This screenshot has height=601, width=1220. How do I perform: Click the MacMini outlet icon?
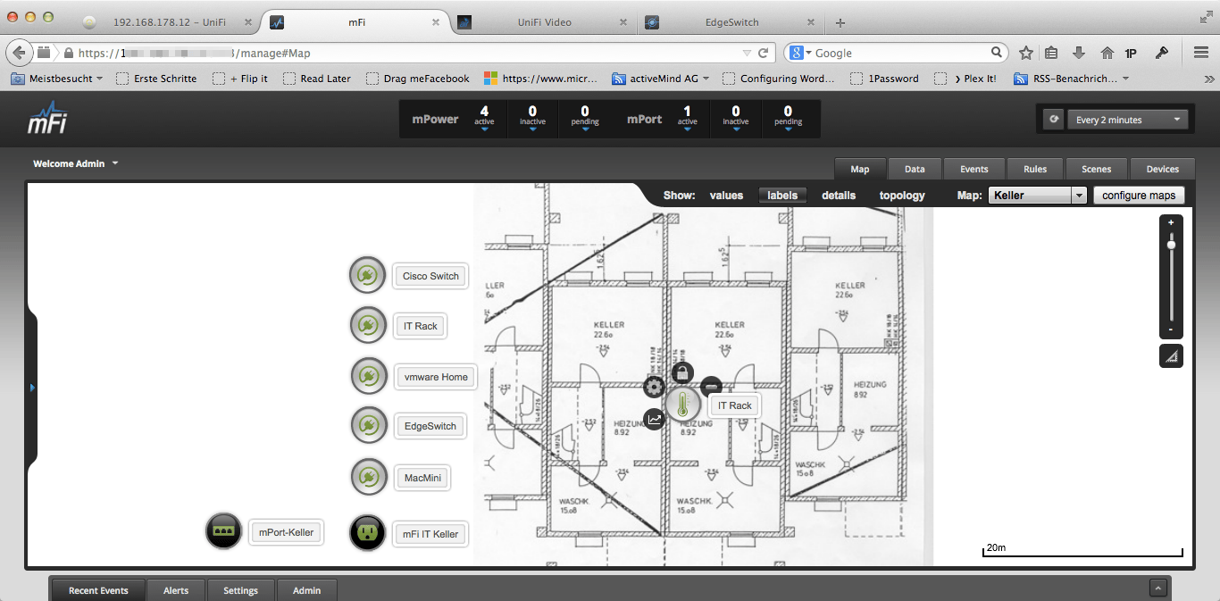[367, 477]
